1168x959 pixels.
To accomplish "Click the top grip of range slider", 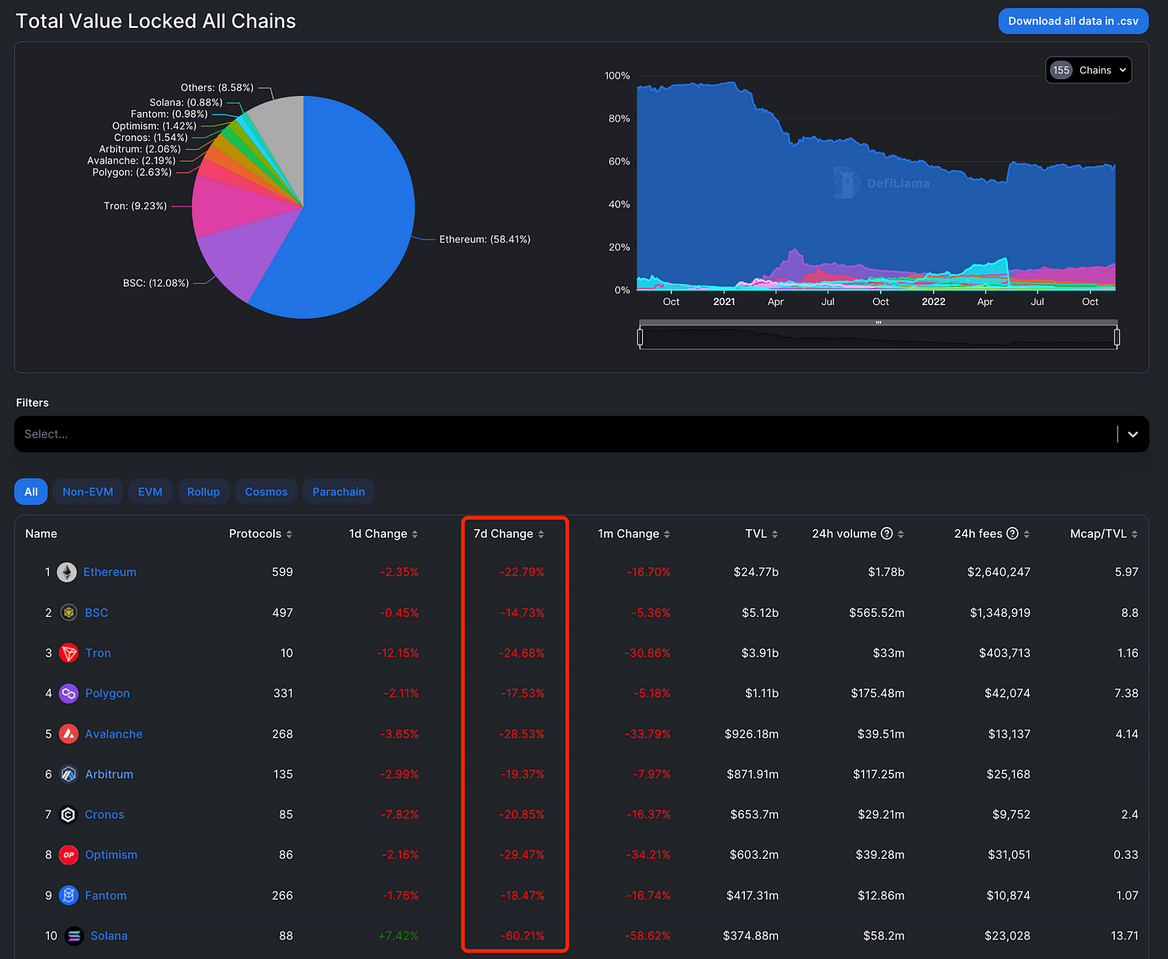I will 878,323.
